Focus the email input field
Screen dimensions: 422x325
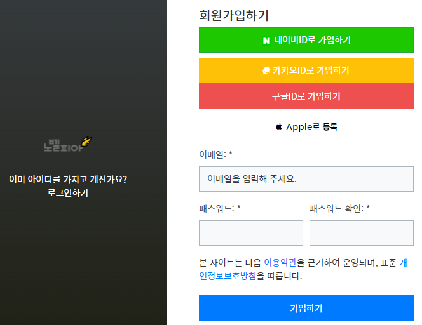click(x=306, y=179)
